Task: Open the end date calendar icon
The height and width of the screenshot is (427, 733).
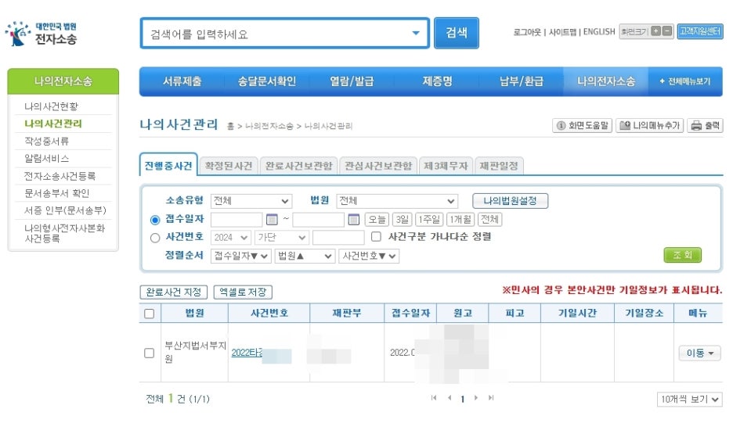Action: [x=354, y=219]
